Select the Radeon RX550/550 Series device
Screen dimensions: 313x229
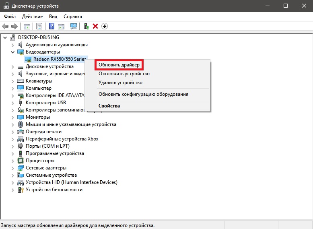tap(60, 59)
